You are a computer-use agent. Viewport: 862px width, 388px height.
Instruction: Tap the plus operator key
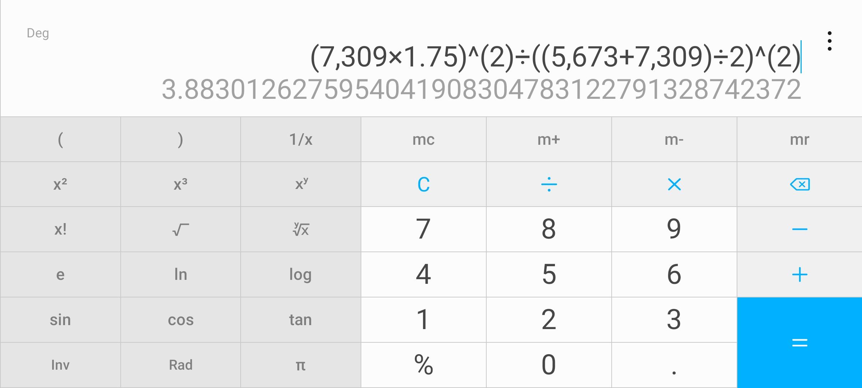tap(800, 274)
